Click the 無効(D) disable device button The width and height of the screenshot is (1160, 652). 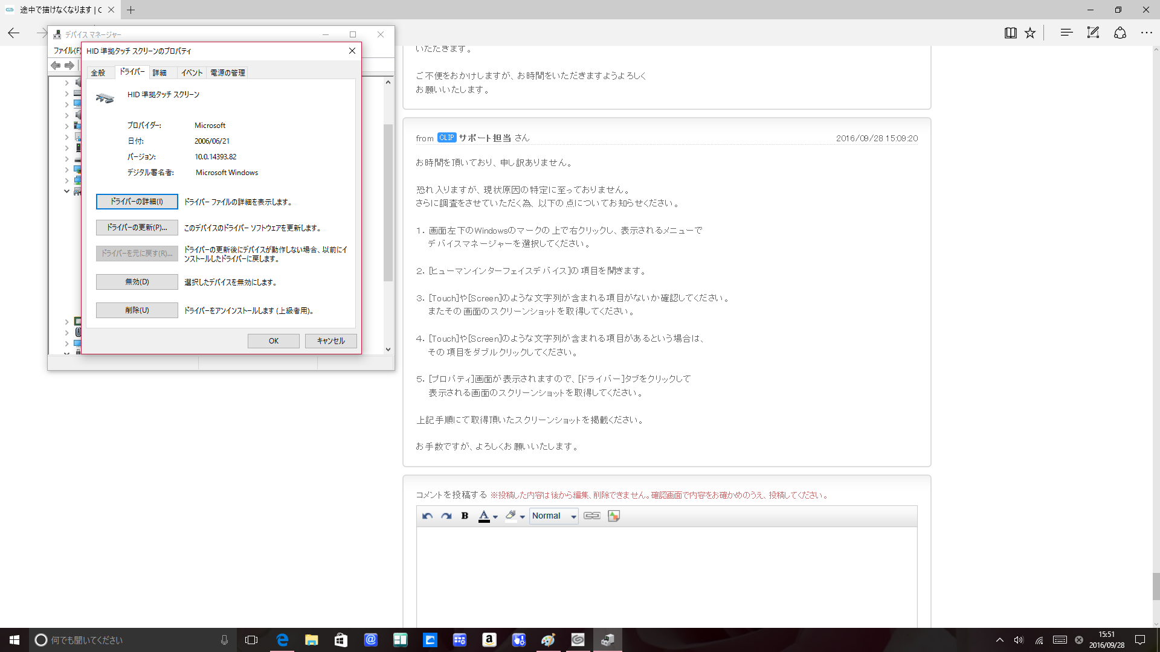coord(137,282)
